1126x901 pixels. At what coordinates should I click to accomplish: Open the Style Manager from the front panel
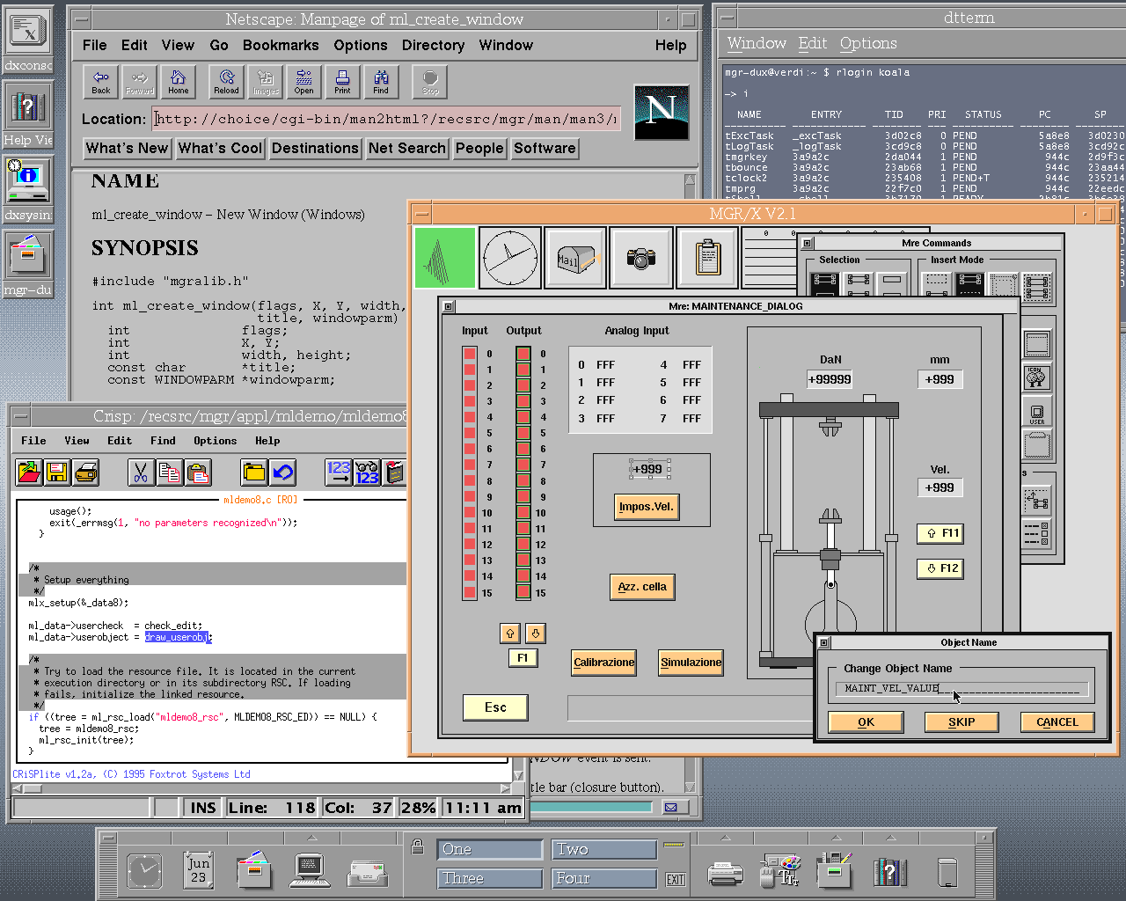point(782,869)
